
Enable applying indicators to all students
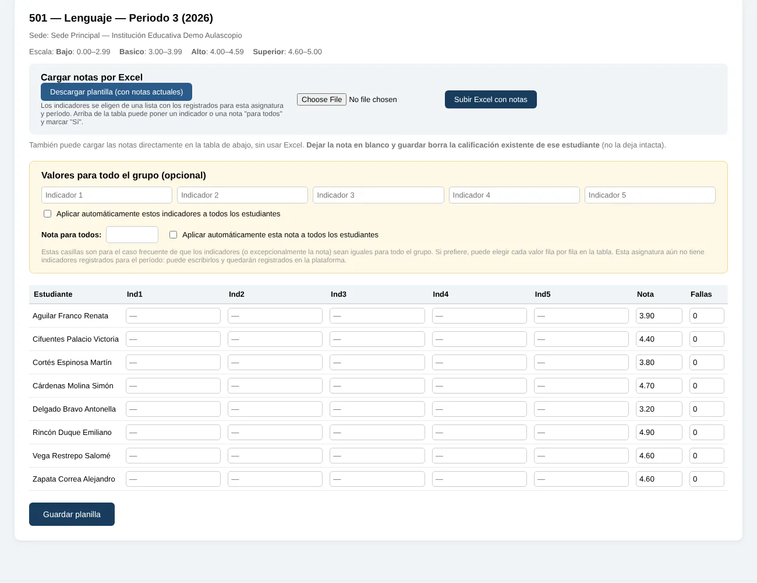pyautogui.click(x=48, y=214)
